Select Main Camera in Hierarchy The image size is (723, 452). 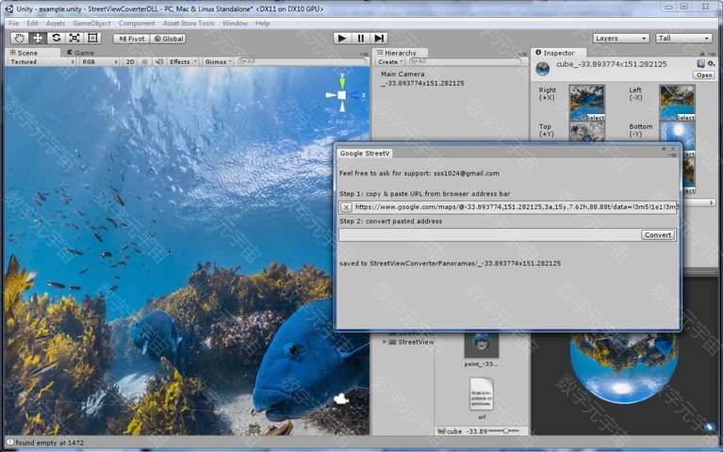coord(403,73)
